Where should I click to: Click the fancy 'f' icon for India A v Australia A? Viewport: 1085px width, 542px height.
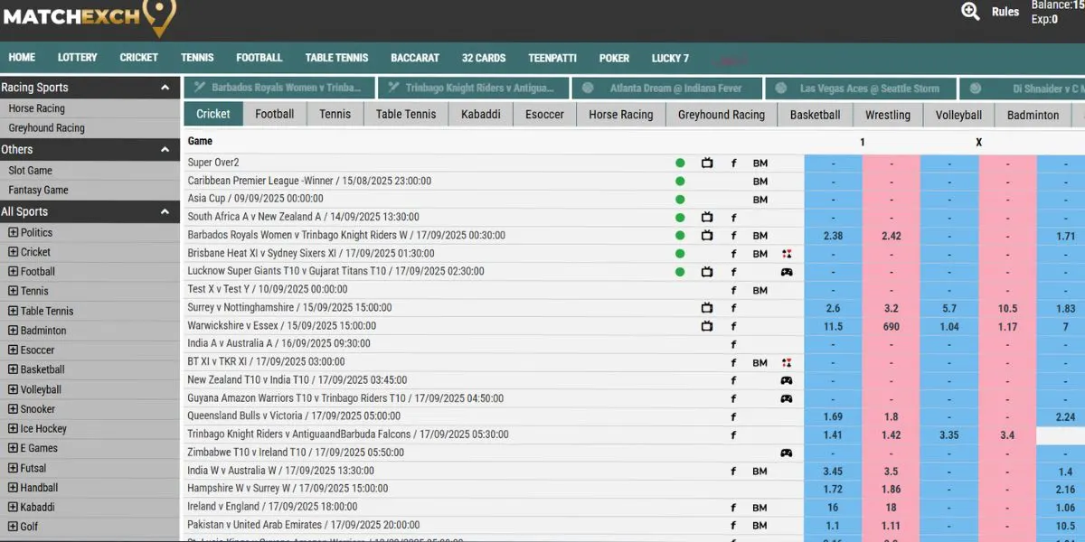click(x=733, y=344)
